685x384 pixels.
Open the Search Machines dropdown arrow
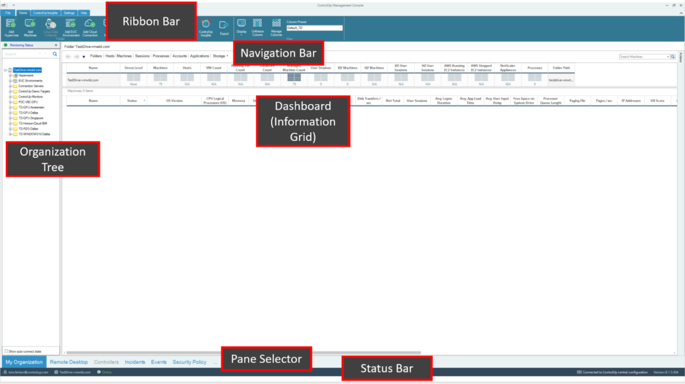pyautogui.click(x=668, y=57)
